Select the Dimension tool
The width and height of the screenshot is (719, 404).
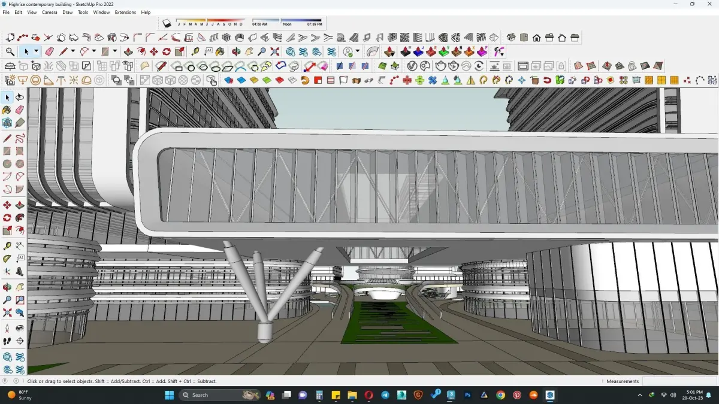pos(20,246)
